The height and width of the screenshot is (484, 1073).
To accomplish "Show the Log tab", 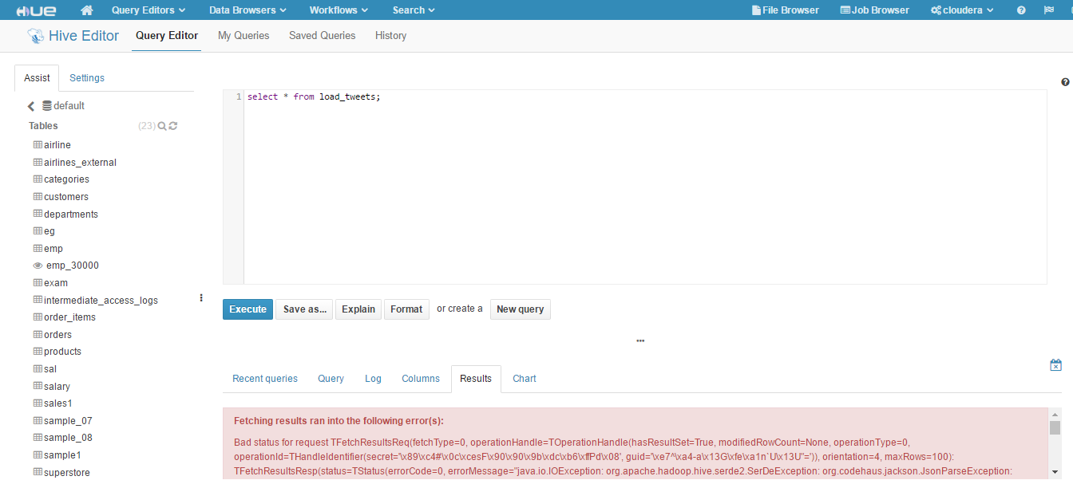I will point(373,379).
